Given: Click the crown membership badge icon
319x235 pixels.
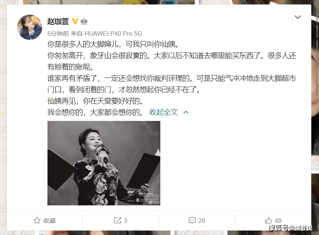Looking at the screenshot, I should coord(84,22).
